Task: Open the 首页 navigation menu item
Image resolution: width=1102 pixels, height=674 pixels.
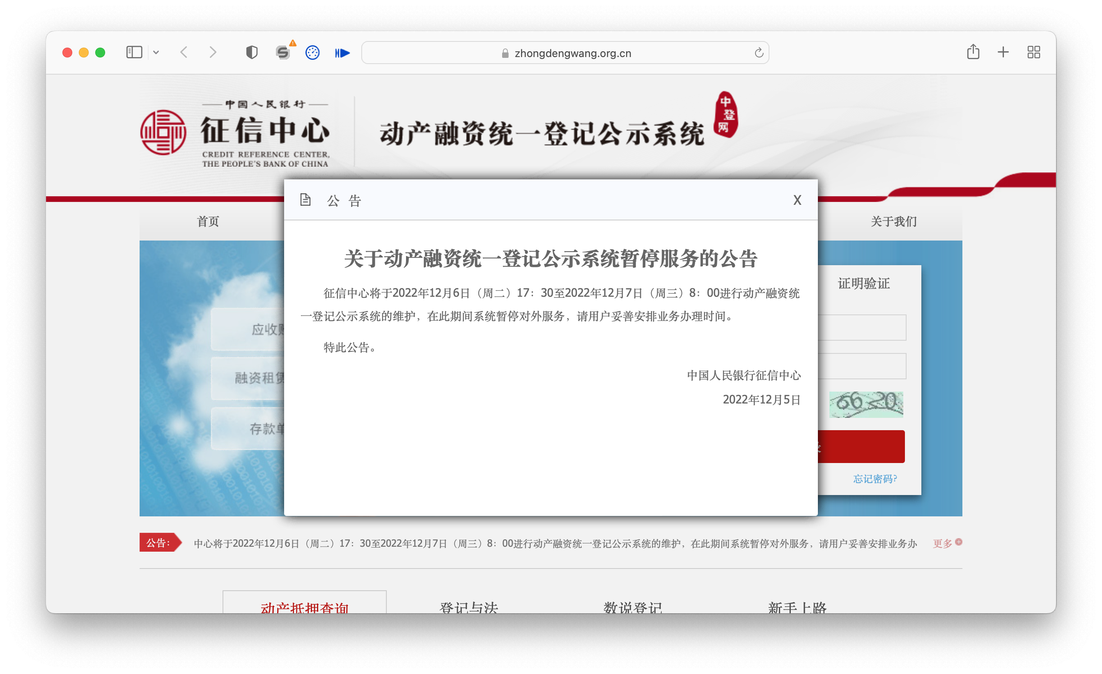Action: click(x=208, y=221)
